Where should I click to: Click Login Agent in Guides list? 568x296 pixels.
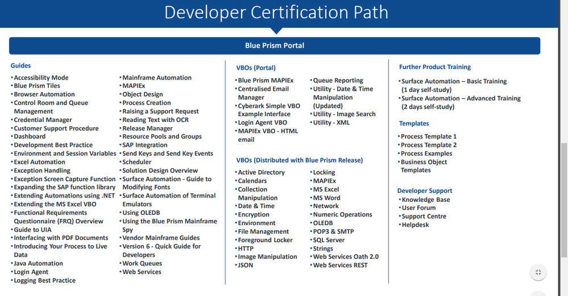[31, 272]
